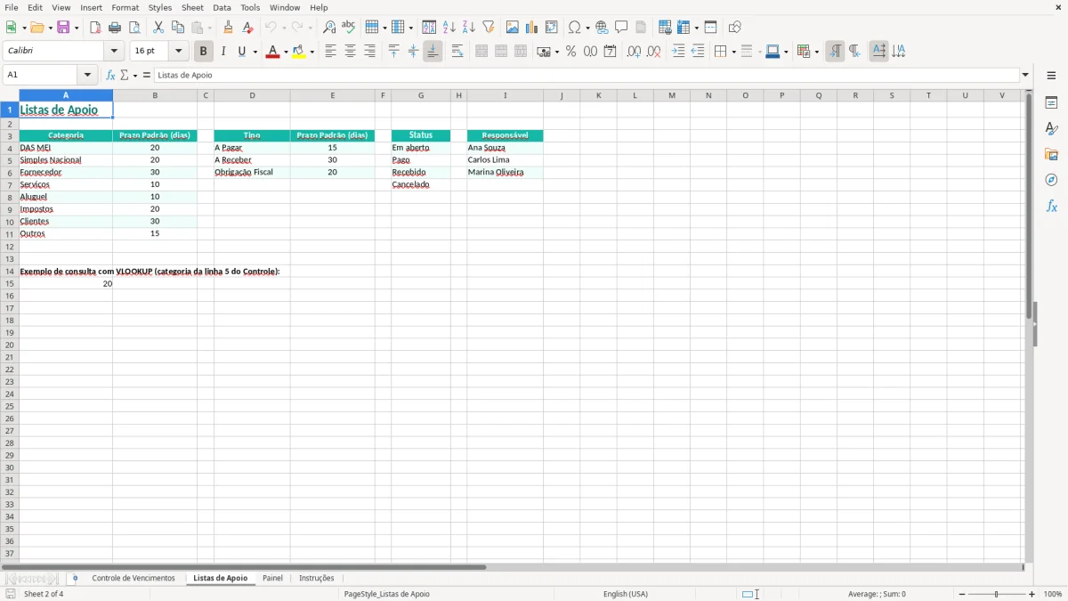This screenshot has height=601, width=1068.
Task: Expand the Name Box dropdown
Action: pos(87,76)
